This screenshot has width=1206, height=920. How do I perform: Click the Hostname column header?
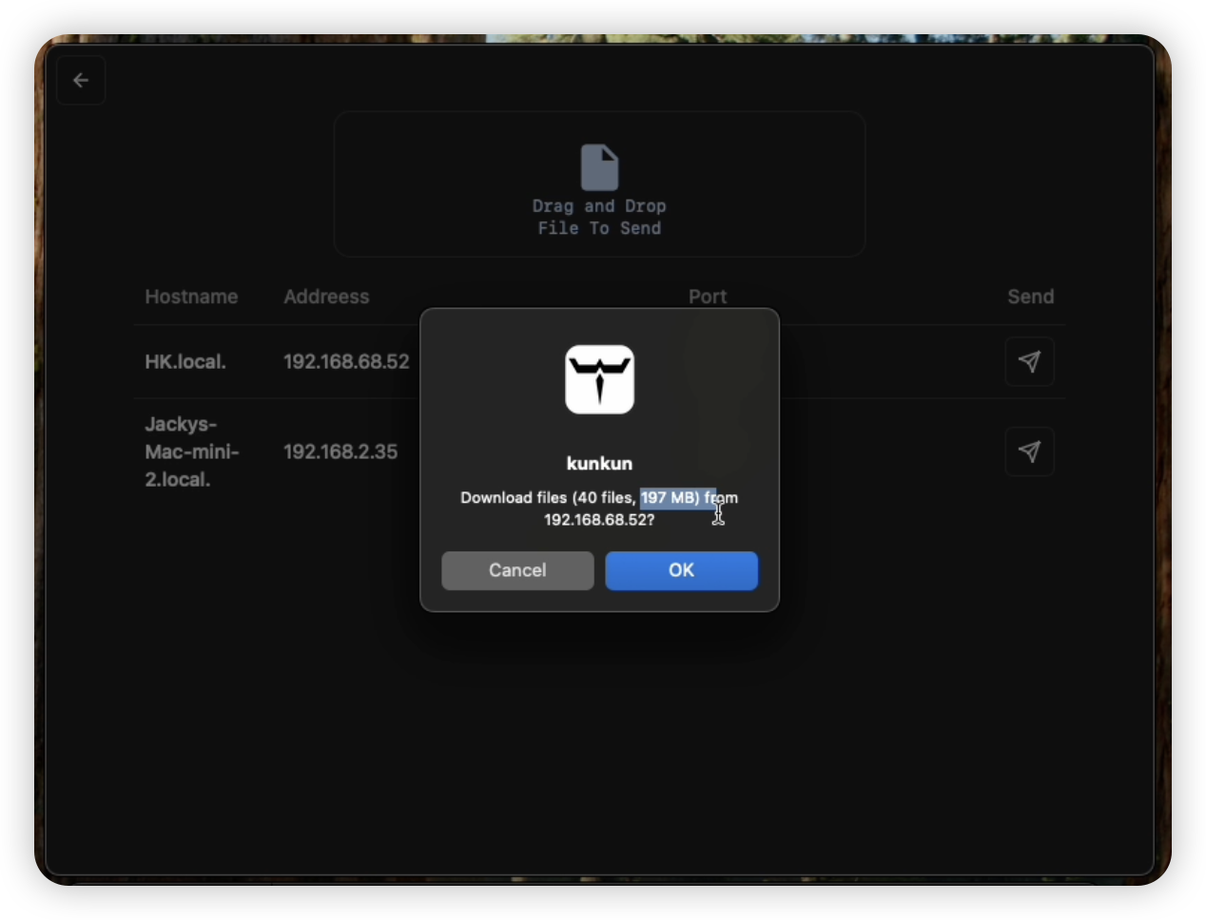191,297
